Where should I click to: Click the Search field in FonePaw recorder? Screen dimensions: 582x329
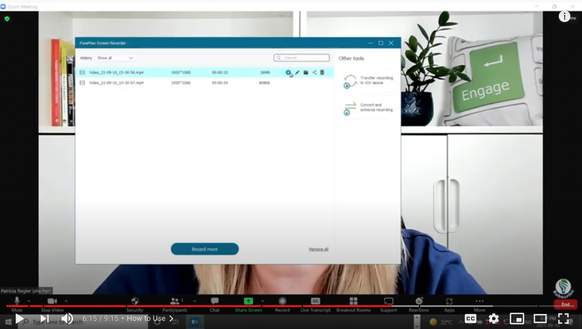[301, 57]
